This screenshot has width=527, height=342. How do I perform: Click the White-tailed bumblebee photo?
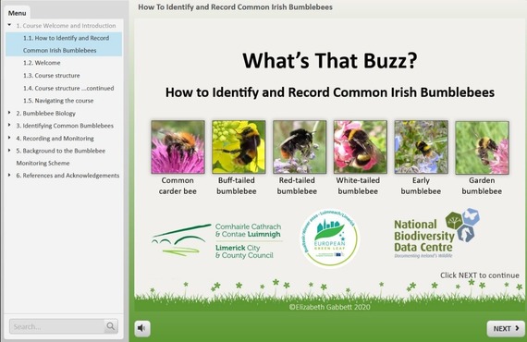pyautogui.click(x=361, y=147)
